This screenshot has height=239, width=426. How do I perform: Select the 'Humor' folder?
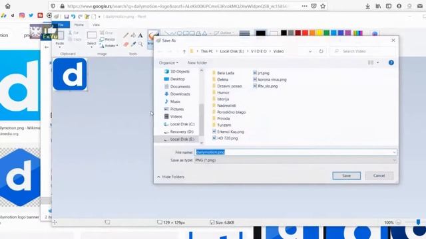(x=220, y=92)
